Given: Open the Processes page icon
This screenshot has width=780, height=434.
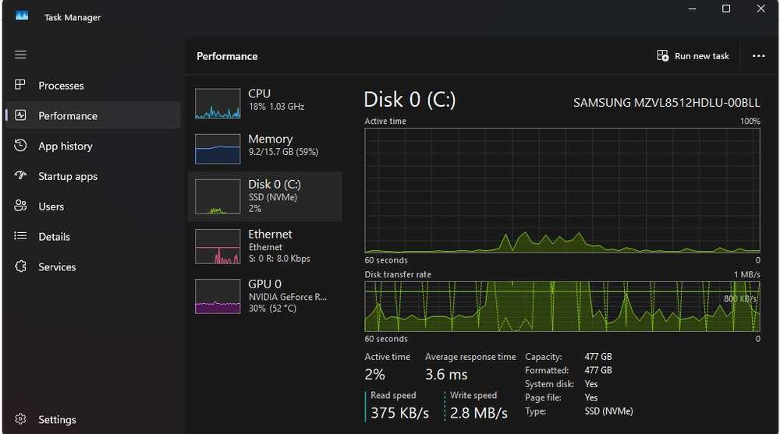Looking at the screenshot, I should point(21,86).
